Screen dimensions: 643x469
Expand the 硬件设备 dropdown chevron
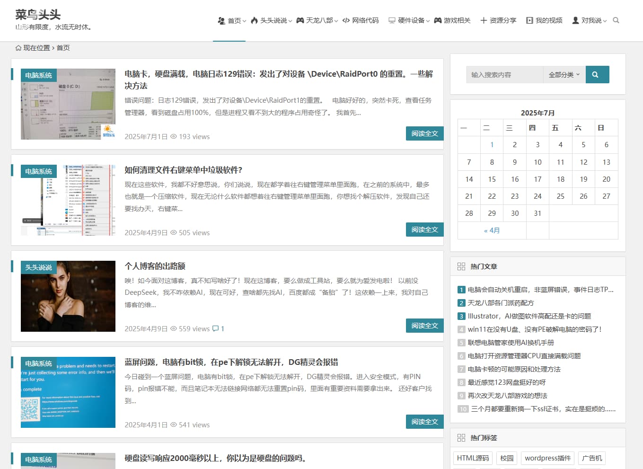(x=428, y=21)
